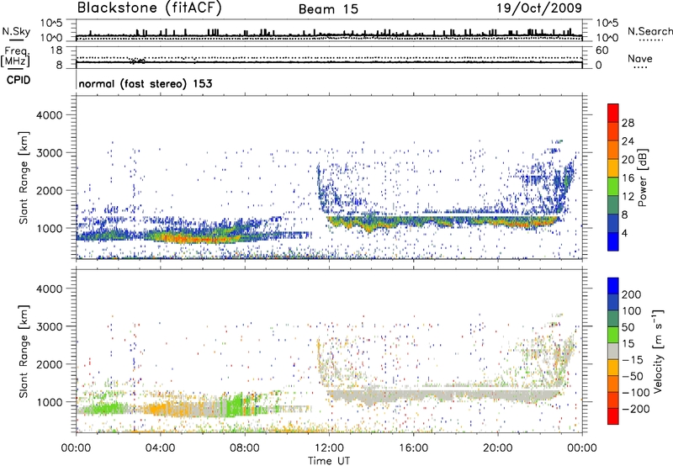Viewport: 673px width, 466px height.
Task: Click the red bottom of velocity colorbar
Action: pyautogui.click(x=613, y=416)
